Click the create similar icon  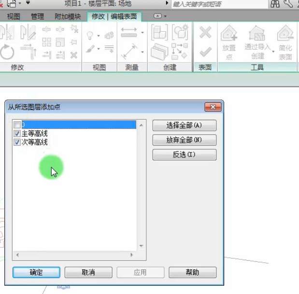[x=179, y=52]
